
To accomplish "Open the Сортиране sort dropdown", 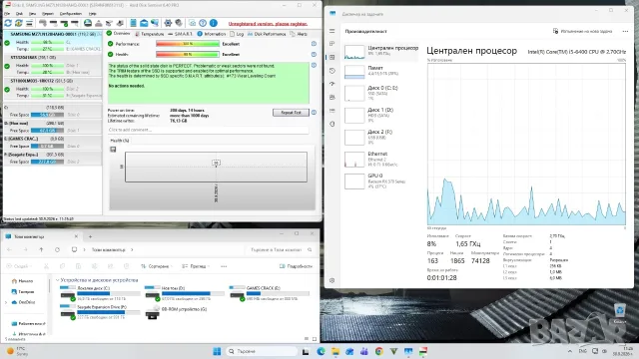I will point(156,266).
